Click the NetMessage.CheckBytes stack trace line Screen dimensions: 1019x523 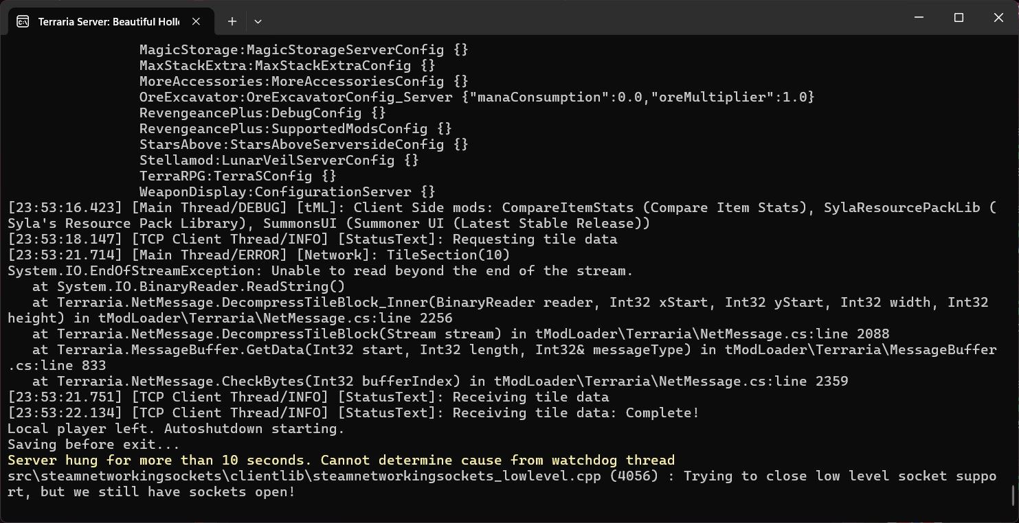point(440,381)
